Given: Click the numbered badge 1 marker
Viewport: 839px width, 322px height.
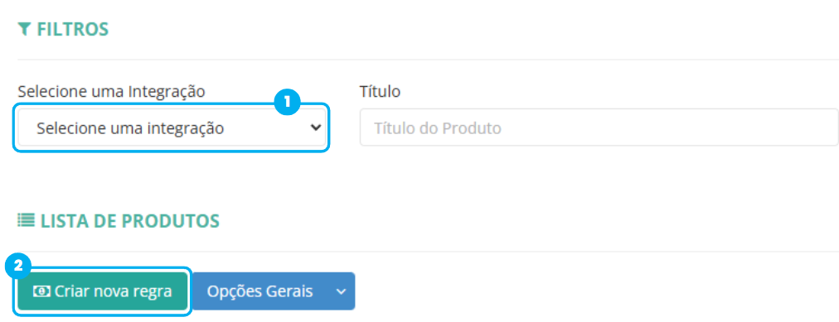Looking at the screenshot, I should click(x=288, y=102).
